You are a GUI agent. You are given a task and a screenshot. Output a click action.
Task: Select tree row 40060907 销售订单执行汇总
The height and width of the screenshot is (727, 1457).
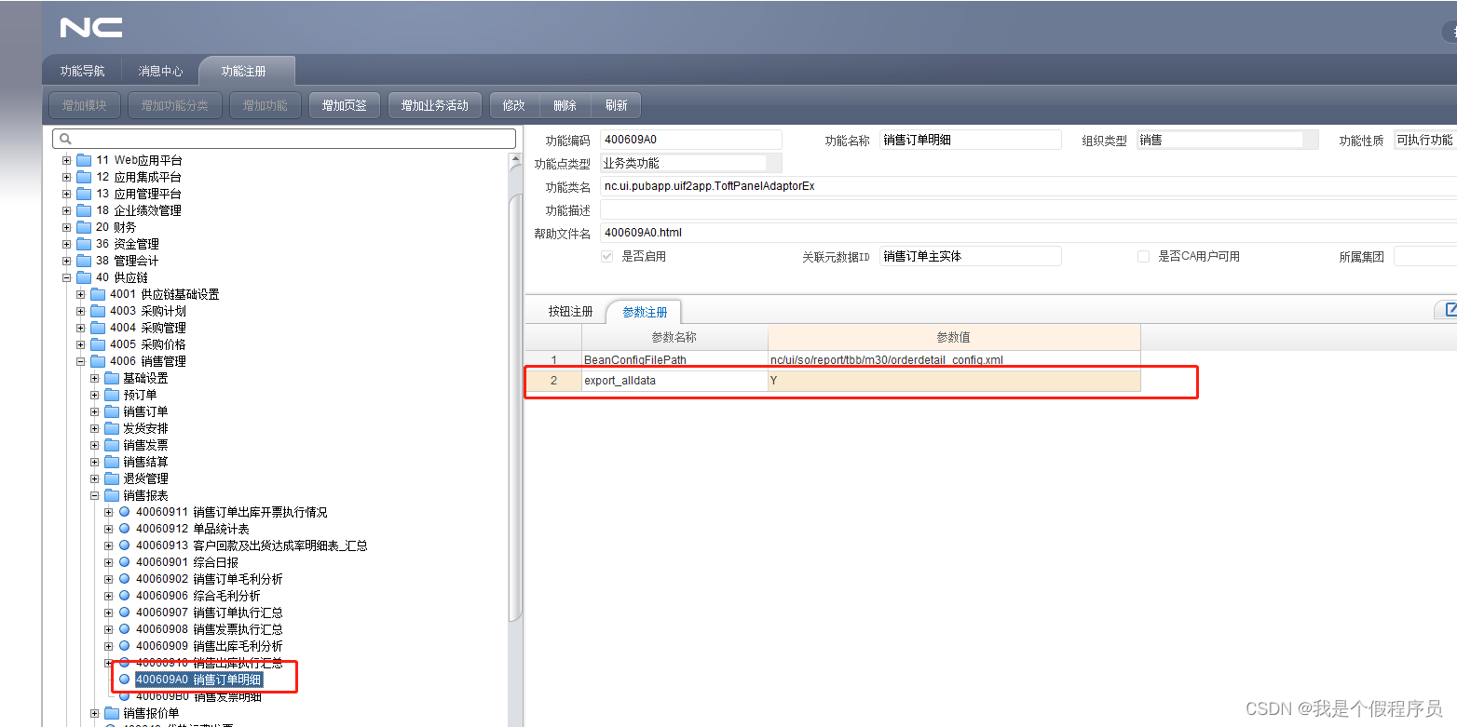(209, 613)
